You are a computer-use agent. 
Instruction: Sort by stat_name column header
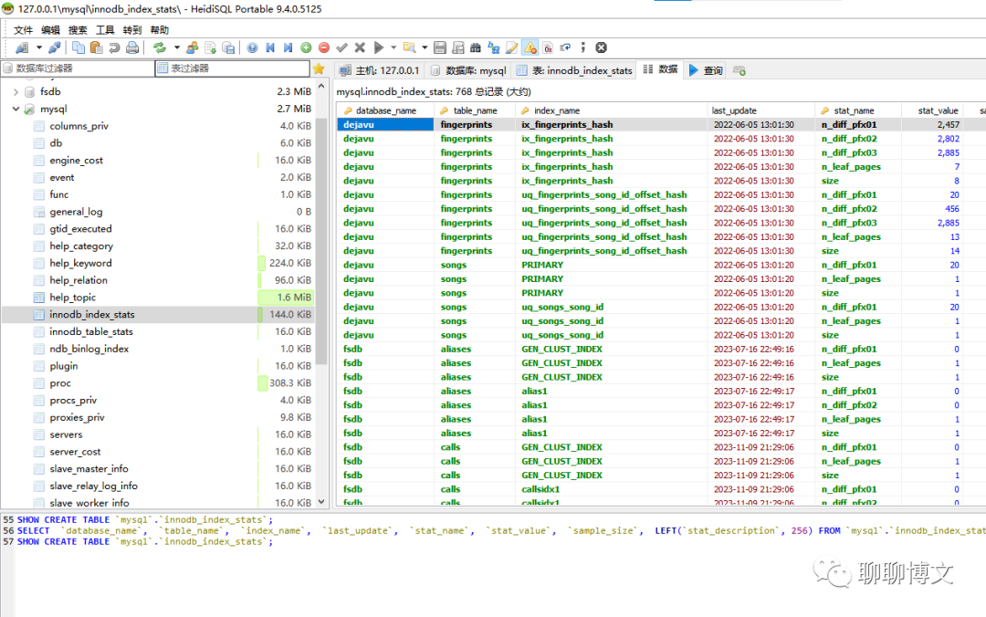tap(857, 110)
